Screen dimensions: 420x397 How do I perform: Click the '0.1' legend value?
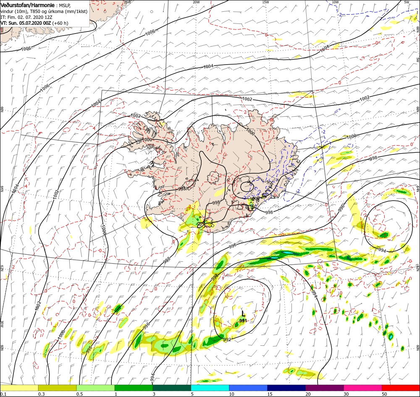coord(3,394)
